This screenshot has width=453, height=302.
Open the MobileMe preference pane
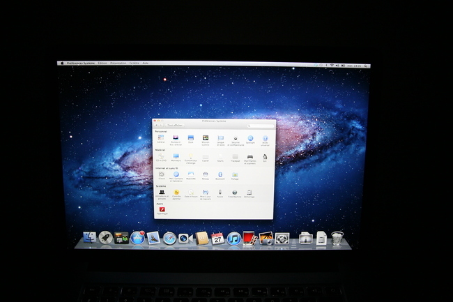point(191,176)
